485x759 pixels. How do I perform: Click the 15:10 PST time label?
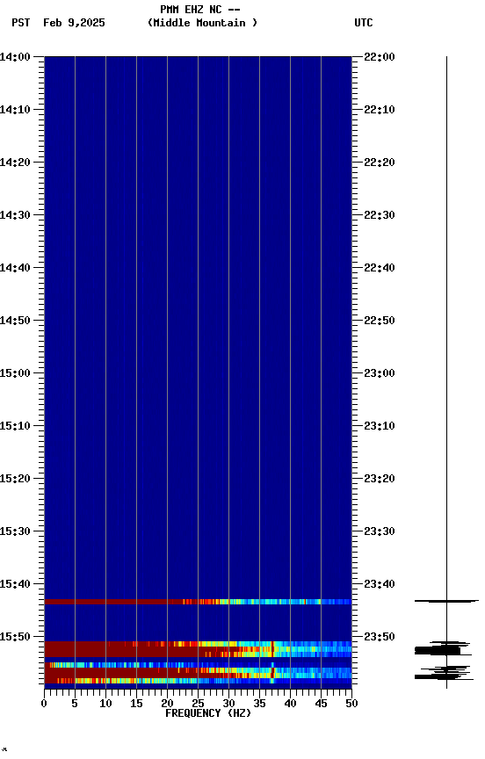[15, 426]
